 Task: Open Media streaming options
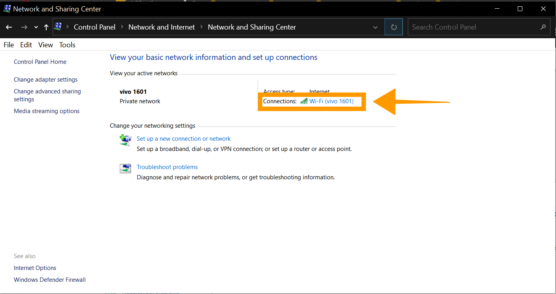[47, 111]
